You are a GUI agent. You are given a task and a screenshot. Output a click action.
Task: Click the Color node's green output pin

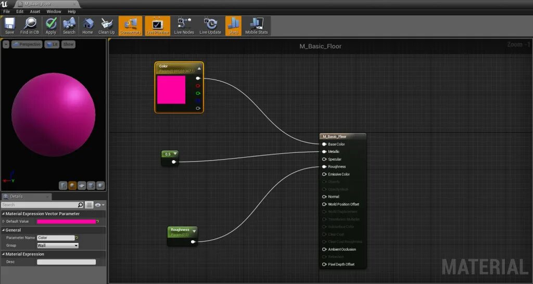point(198,93)
